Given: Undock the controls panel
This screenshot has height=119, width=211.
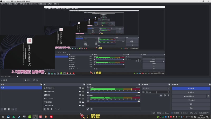Looking at the screenshot, I should tap(209, 84).
